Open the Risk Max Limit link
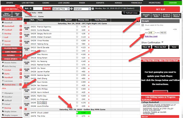Viewport: 183px width, 118px height. pyautogui.click(x=151, y=37)
